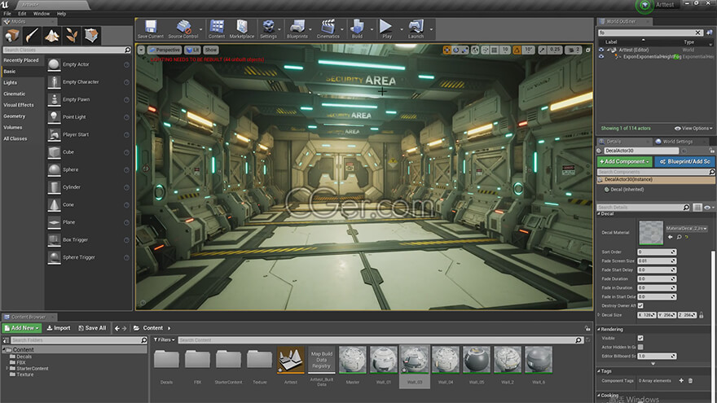Viewport: 717px width, 403px height.
Task: Open the Edit menu
Action: point(22,14)
